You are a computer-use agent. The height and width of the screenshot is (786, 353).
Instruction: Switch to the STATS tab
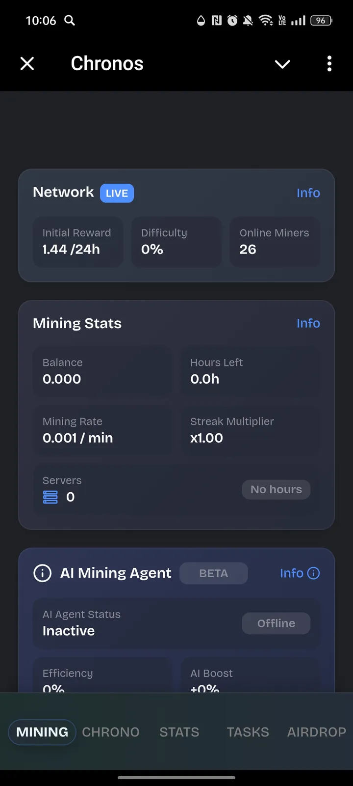(179, 732)
